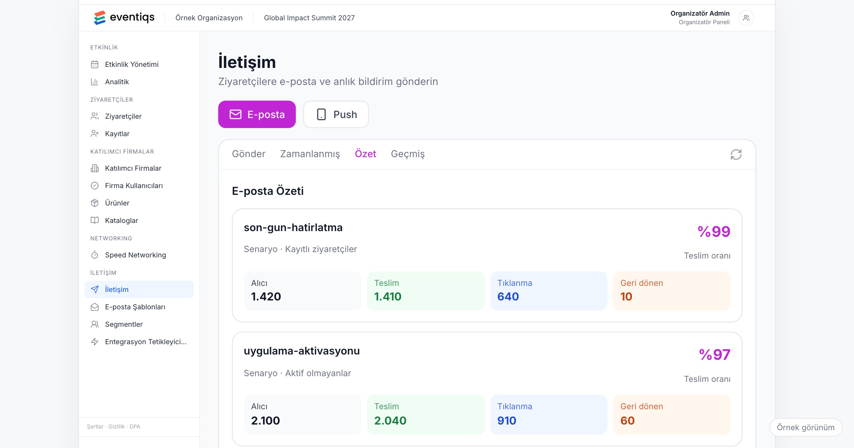Navigate to Speed Networking

tap(139, 255)
